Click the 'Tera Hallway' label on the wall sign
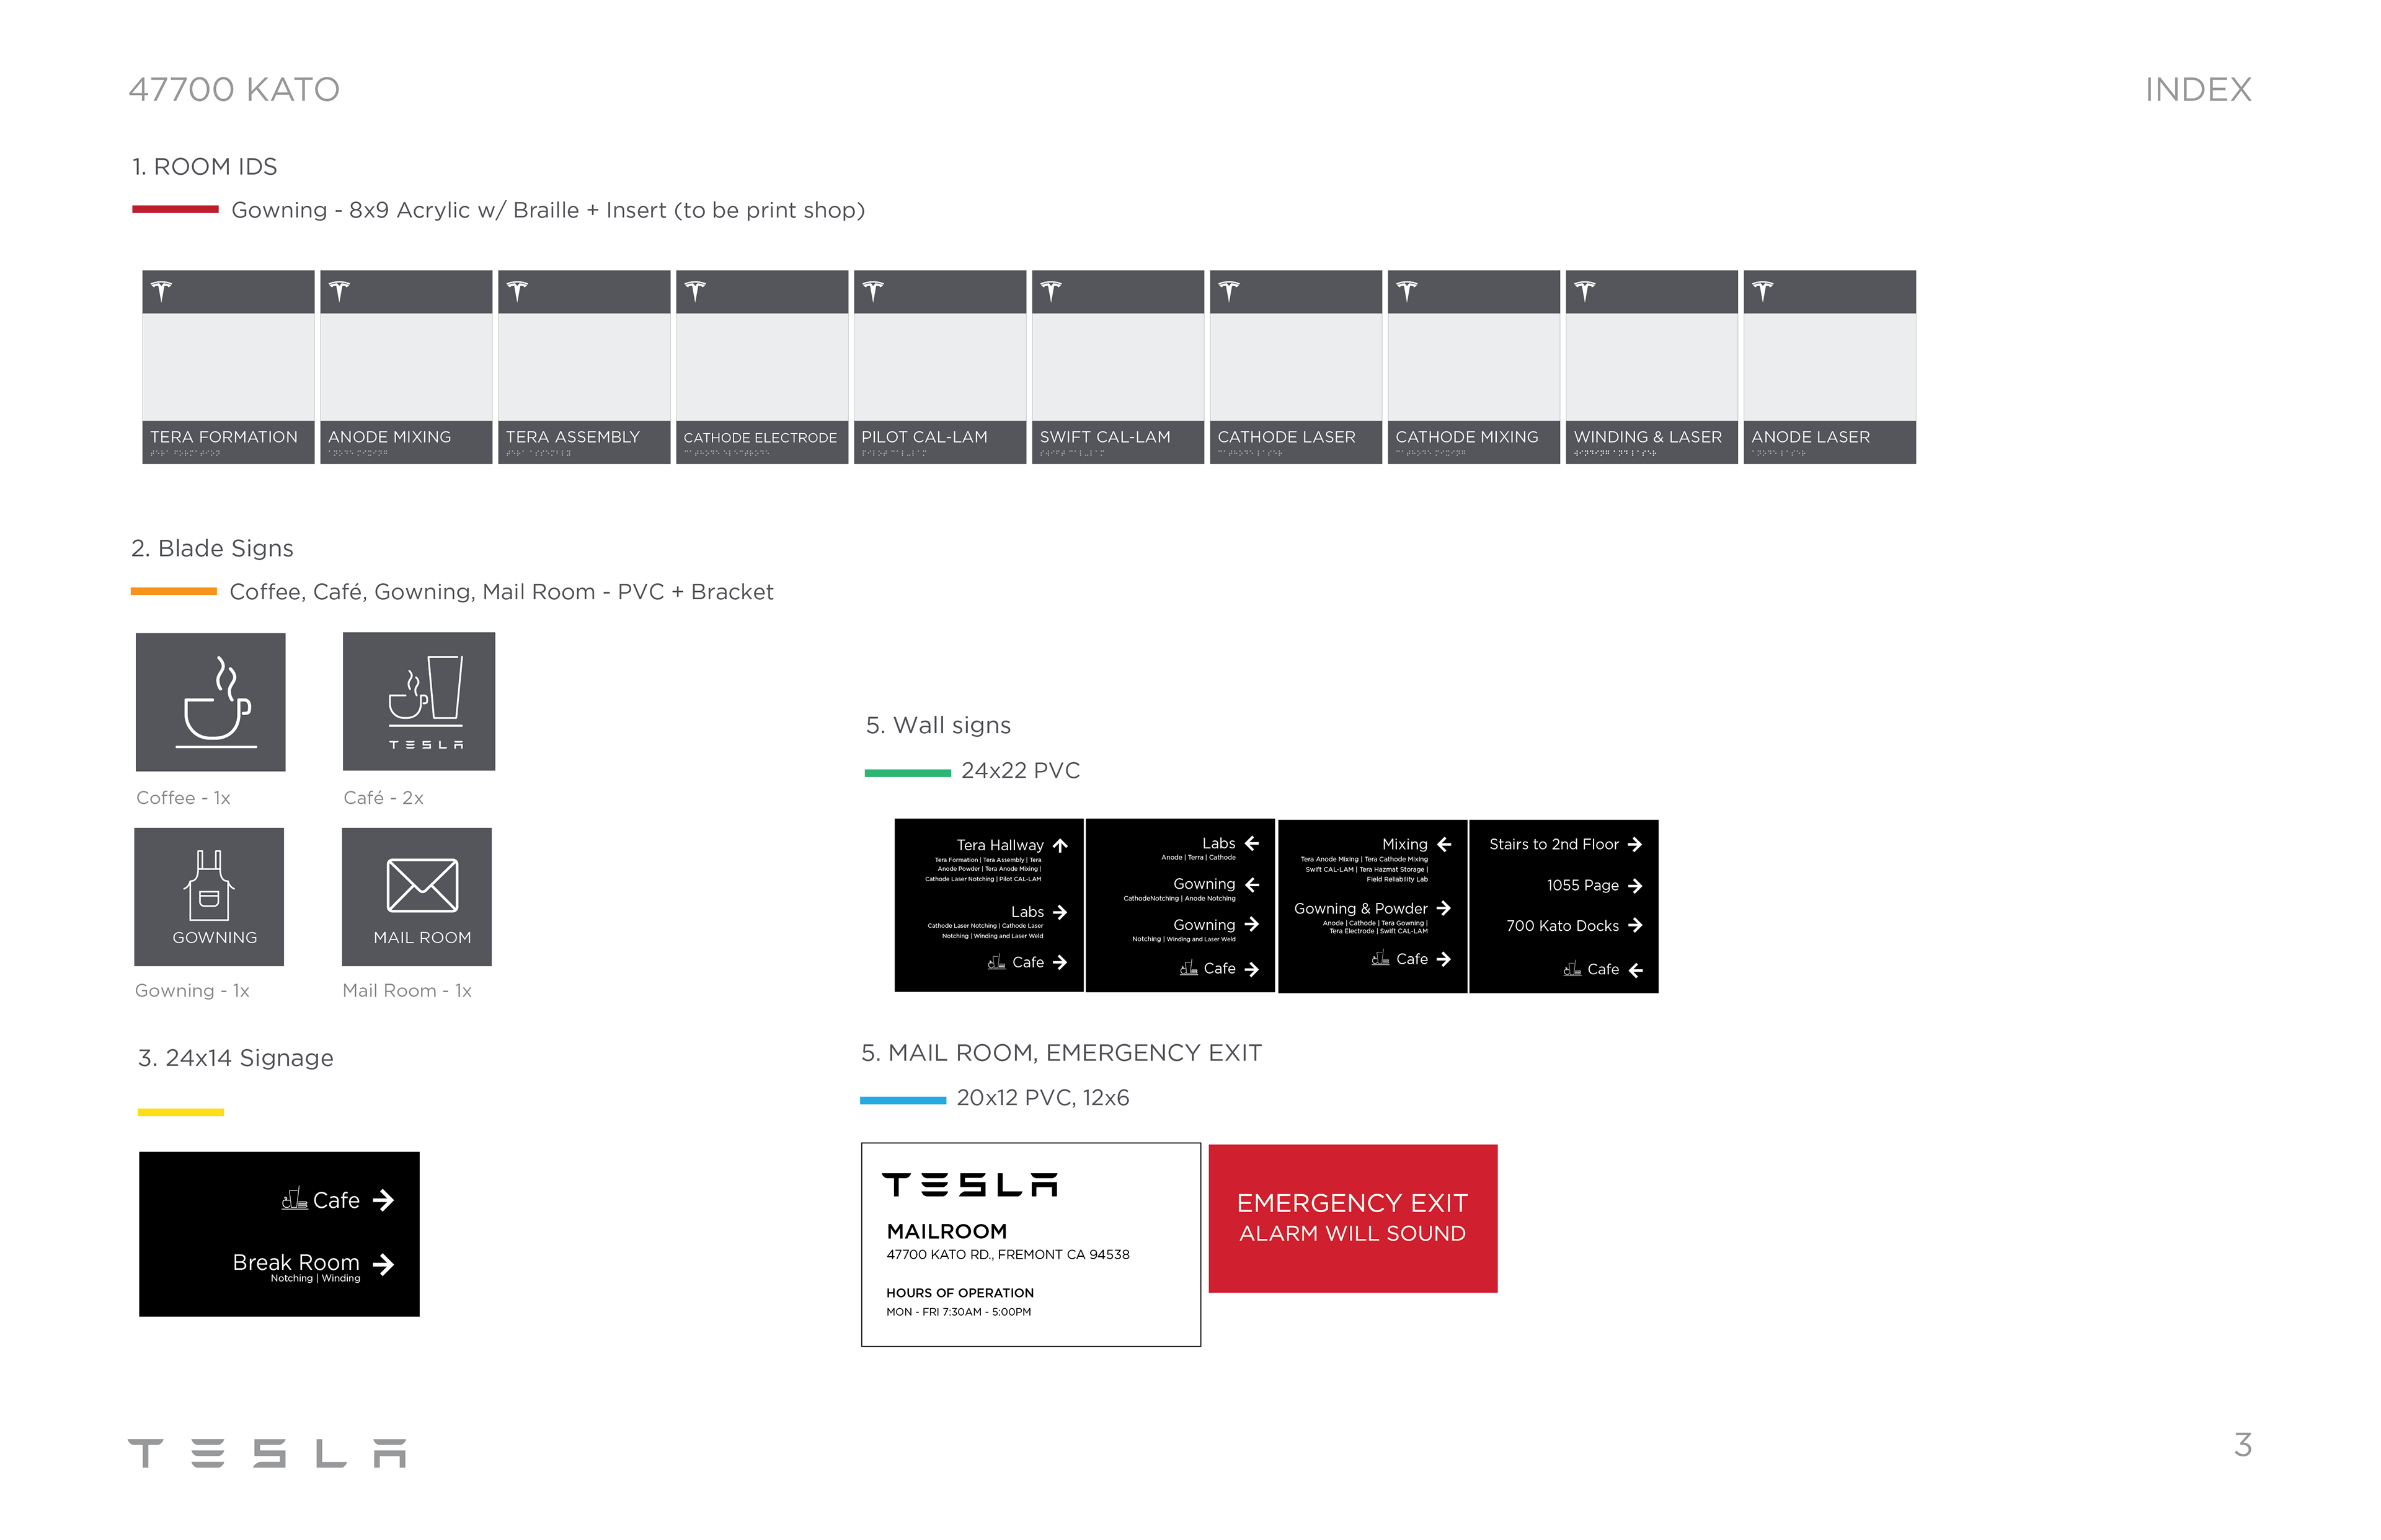This screenshot has height=1540, width=2381. click(1000, 846)
